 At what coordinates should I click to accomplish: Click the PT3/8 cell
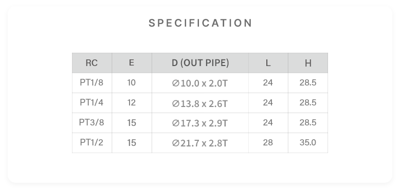(x=92, y=122)
